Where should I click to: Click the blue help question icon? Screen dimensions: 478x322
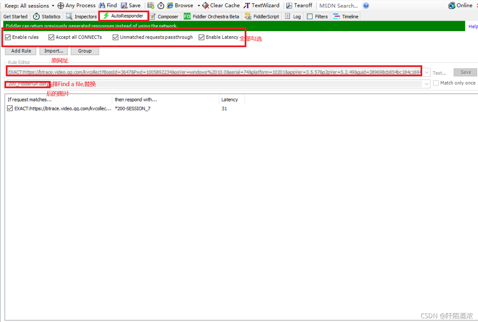point(366,5)
